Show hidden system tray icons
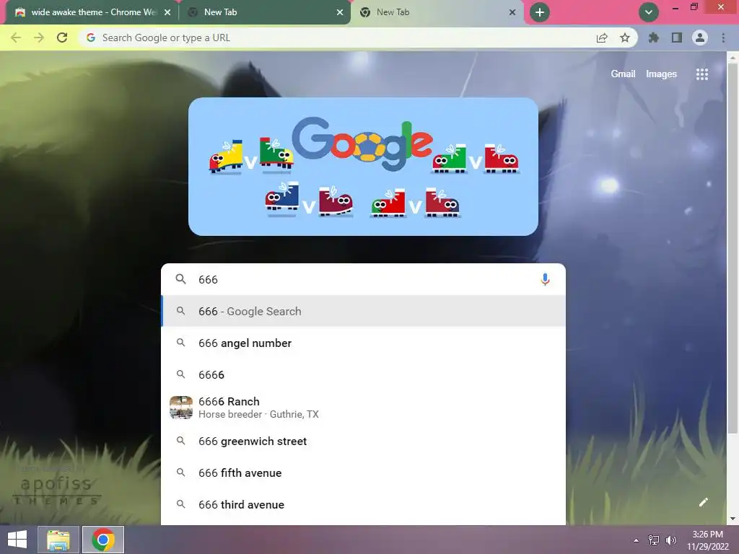 [x=636, y=540]
